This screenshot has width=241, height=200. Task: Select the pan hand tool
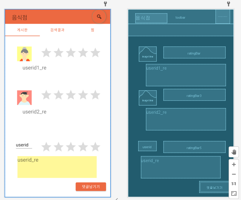click(x=234, y=152)
